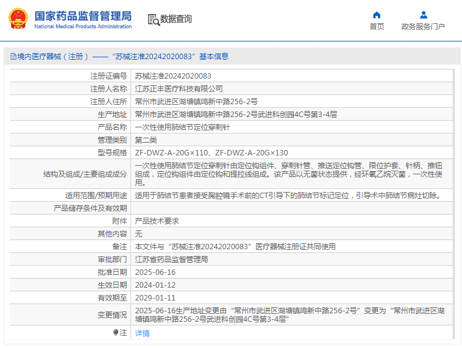This screenshot has width=462, height=348.
Task: Open 政务服务门户 text link
Action: pos(423,27)
